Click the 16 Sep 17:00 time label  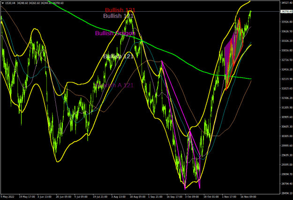[174, 197]
